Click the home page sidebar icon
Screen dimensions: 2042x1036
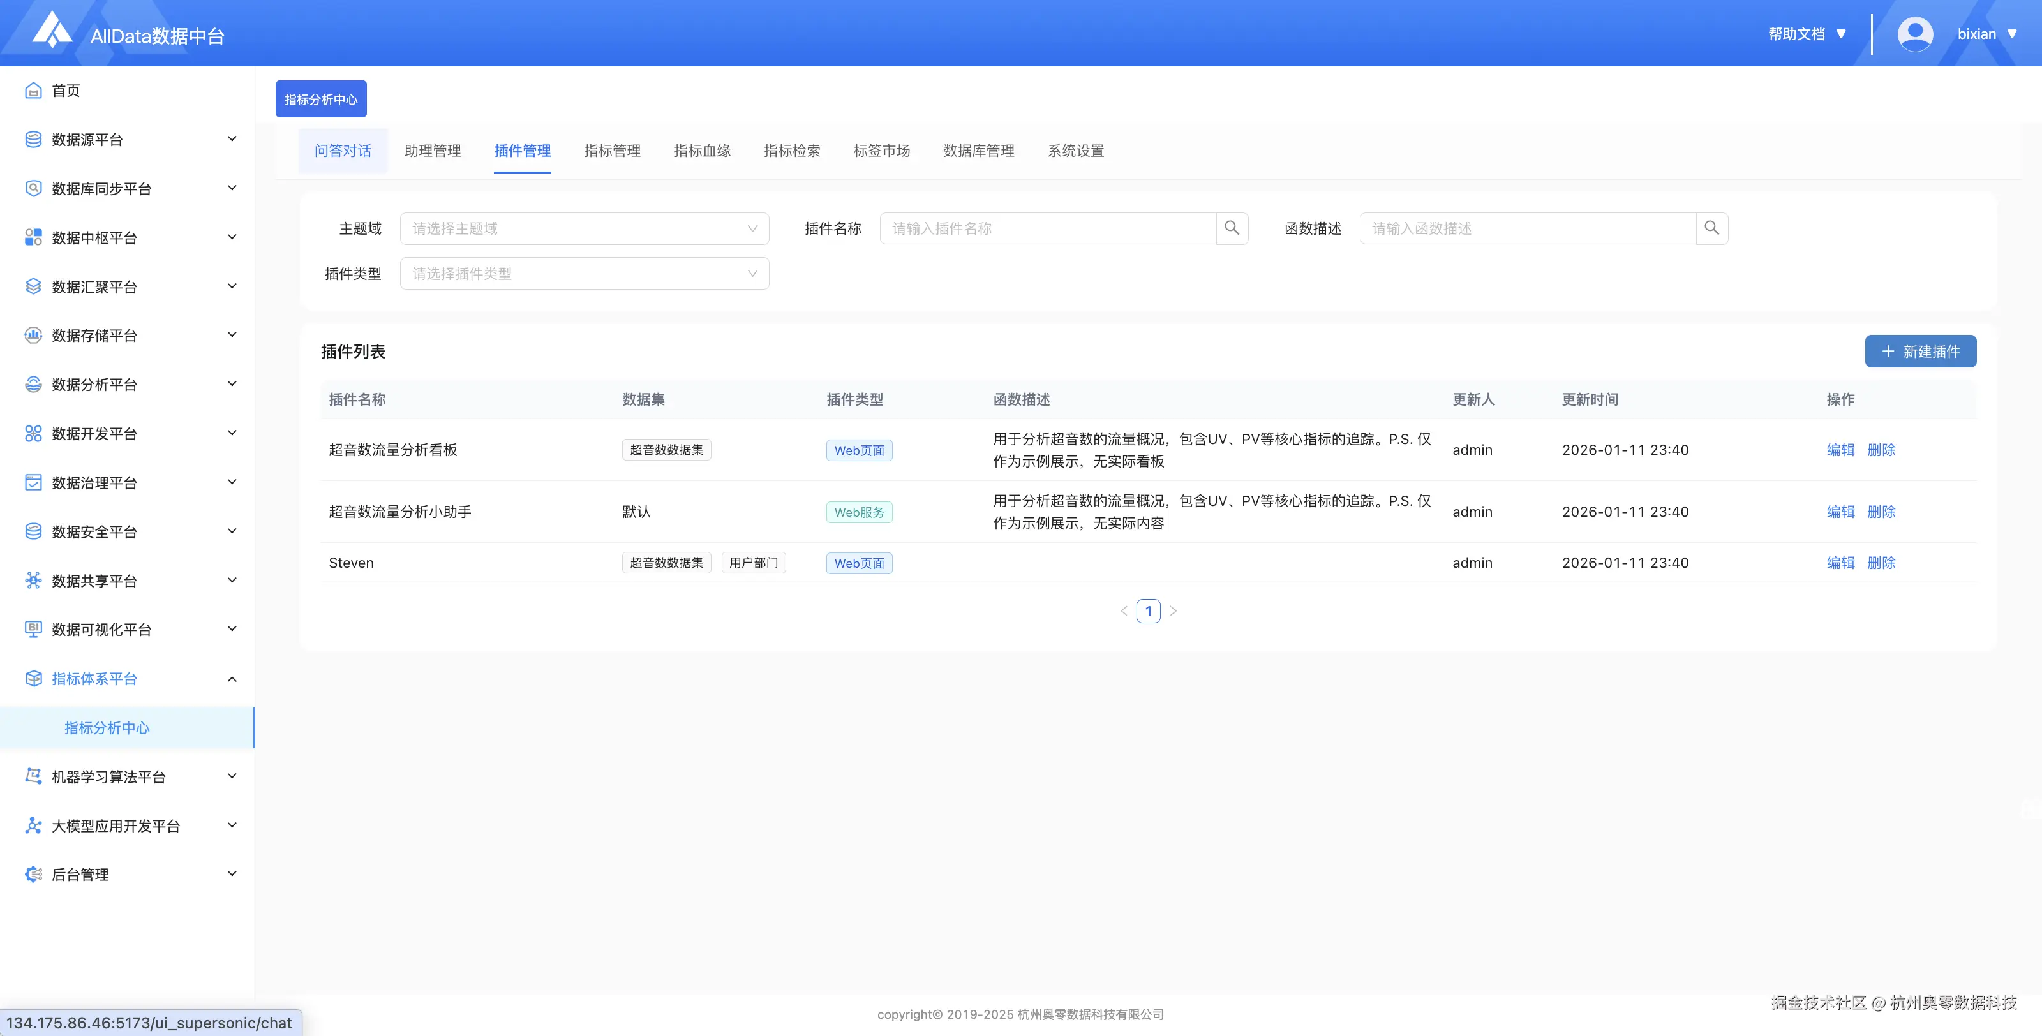tap(33, 91)
